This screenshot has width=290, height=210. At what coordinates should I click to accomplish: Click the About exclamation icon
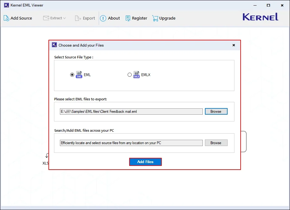pos(103,18)
